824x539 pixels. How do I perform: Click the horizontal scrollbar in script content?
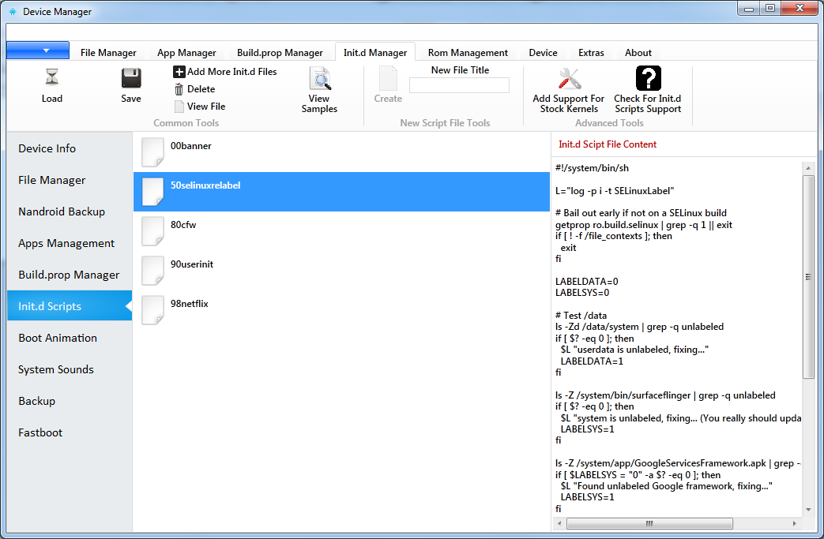(649, 523)
